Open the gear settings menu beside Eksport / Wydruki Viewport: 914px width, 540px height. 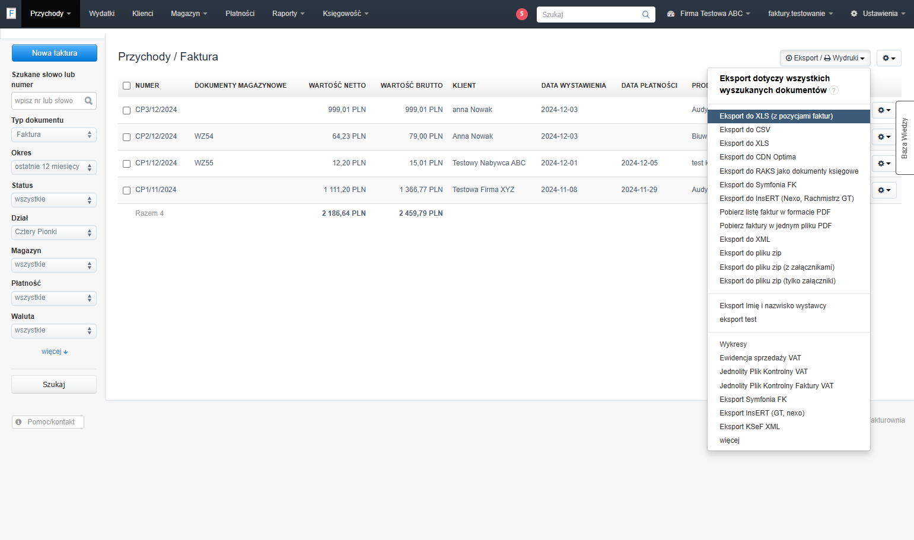[888, 58]
